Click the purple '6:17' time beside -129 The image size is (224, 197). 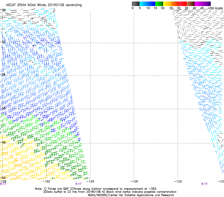(x=78, y=184)
